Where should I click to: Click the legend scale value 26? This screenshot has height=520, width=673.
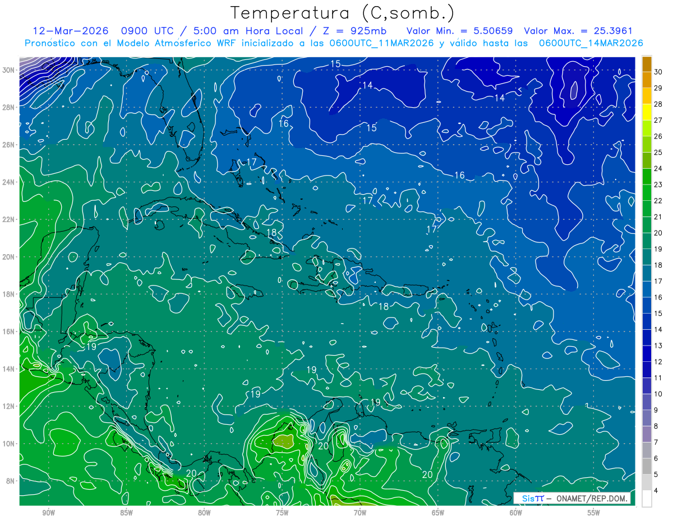point(658,136)
